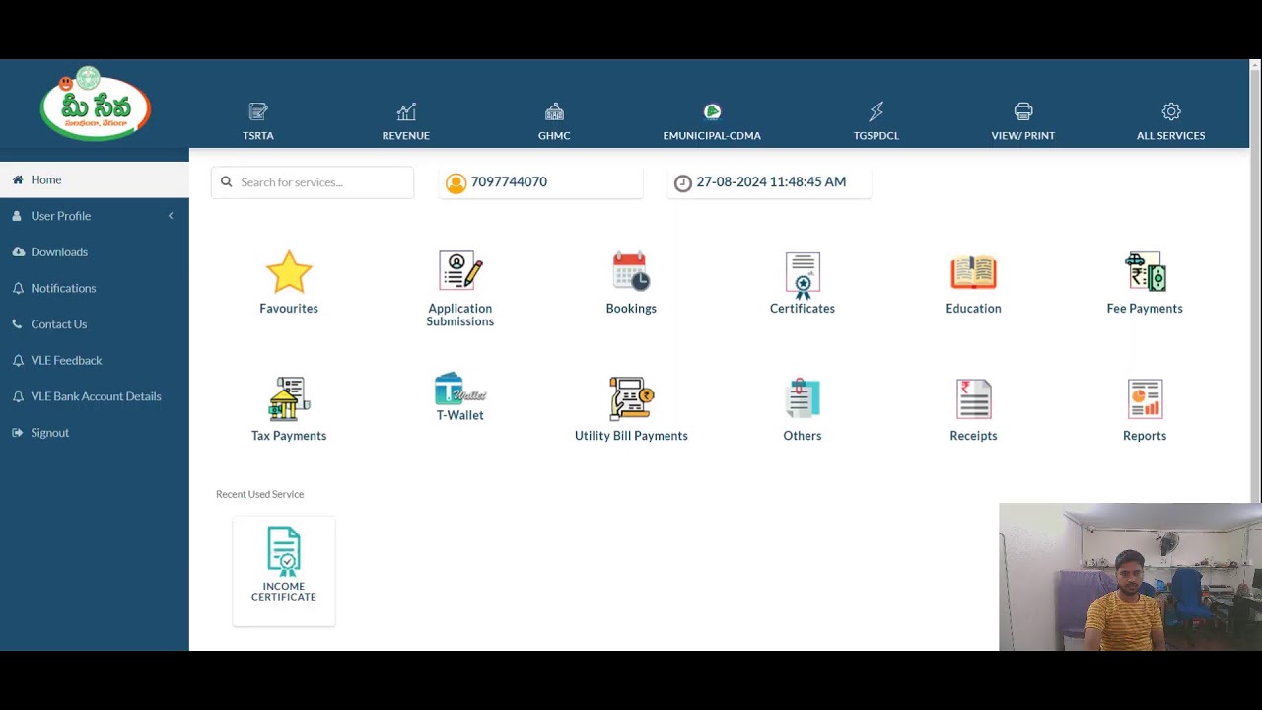Open EMUNICIPAL-CDMA from top navigation

[712, 121]
